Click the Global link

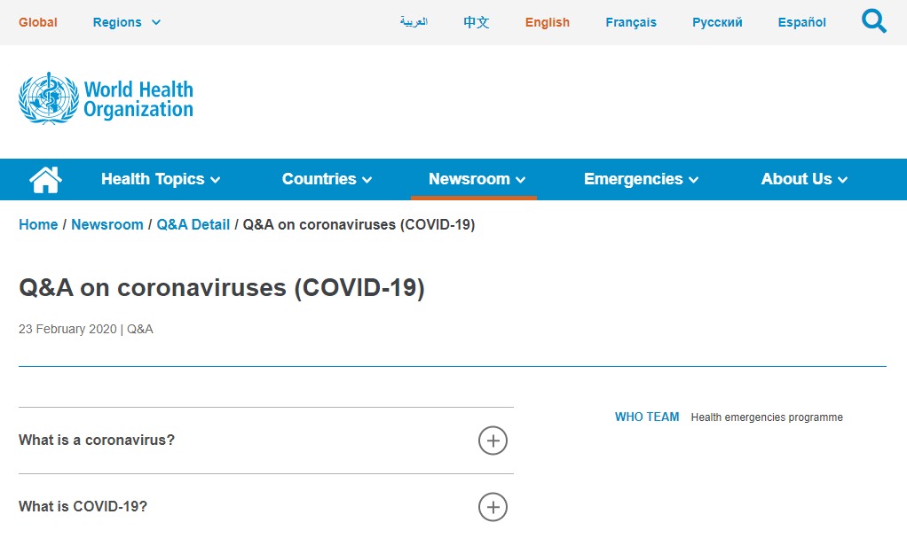[x=38, y=22]
